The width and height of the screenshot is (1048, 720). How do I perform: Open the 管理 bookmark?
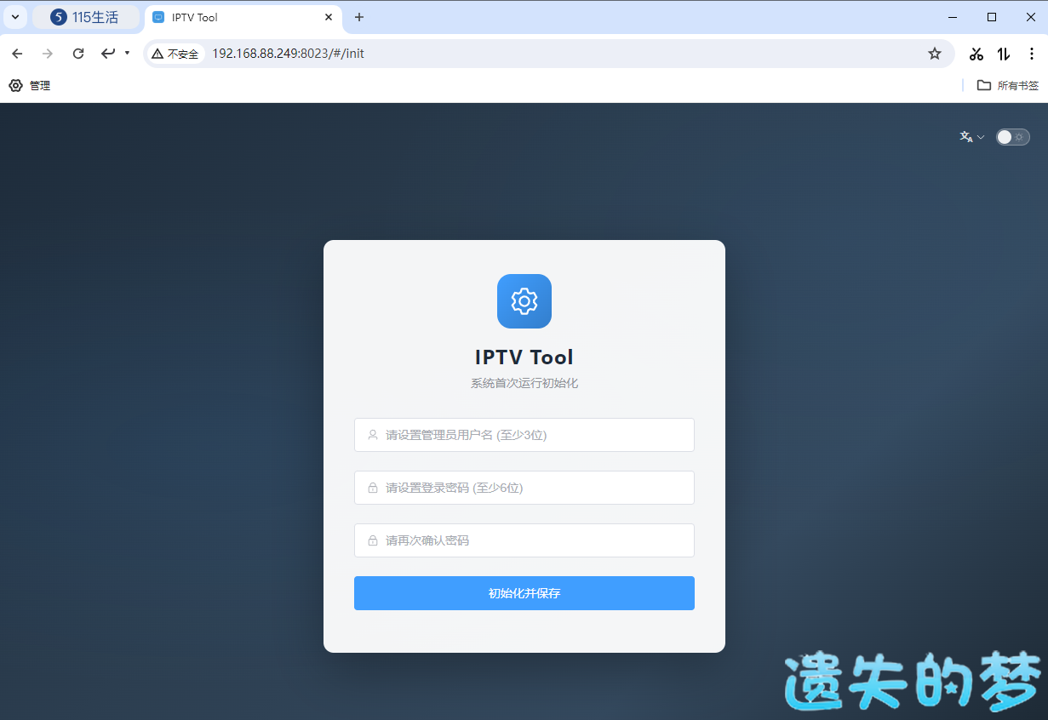(30, 85)
